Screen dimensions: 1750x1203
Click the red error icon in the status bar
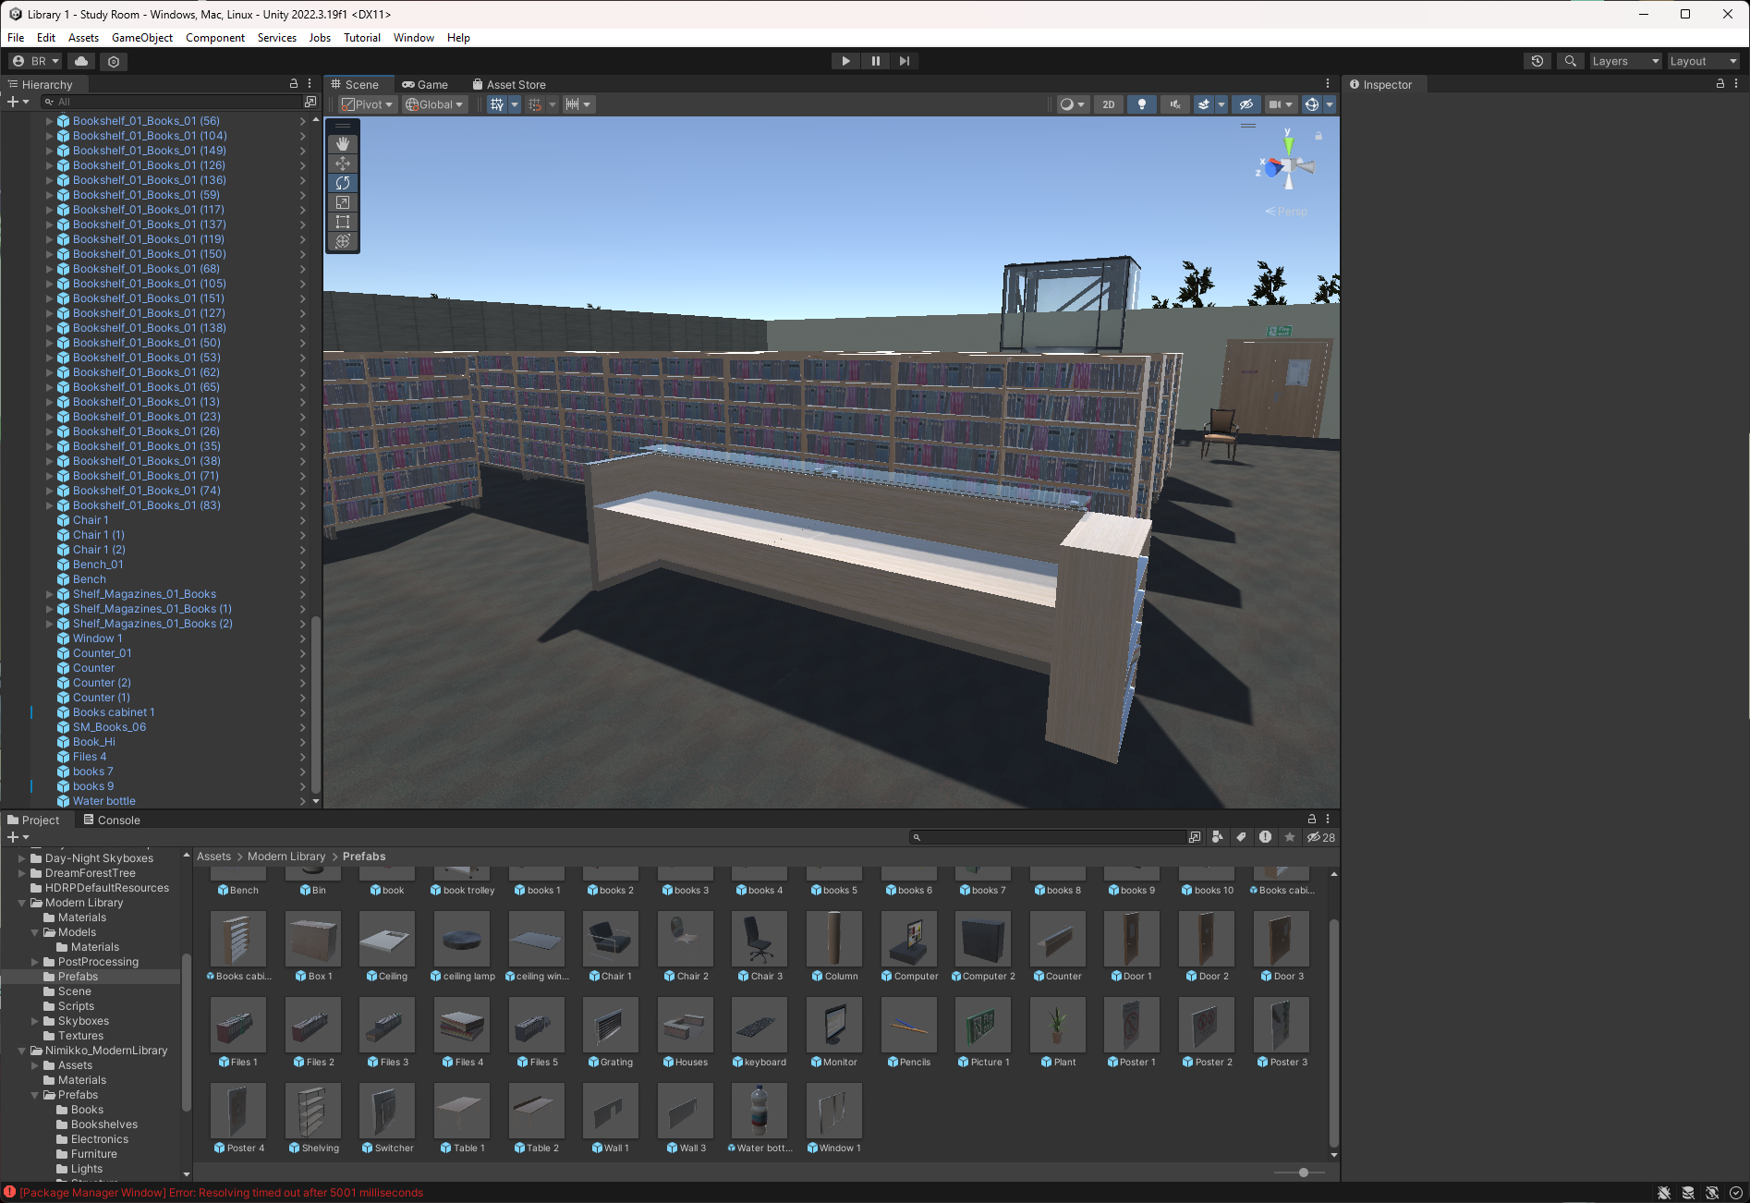tap(9, 1192)
